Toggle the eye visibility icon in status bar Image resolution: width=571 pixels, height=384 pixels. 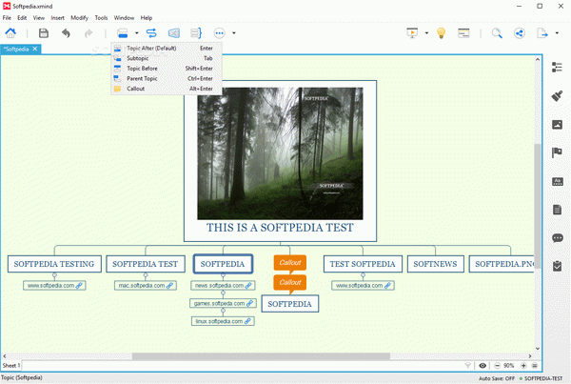tap(482, 365)
